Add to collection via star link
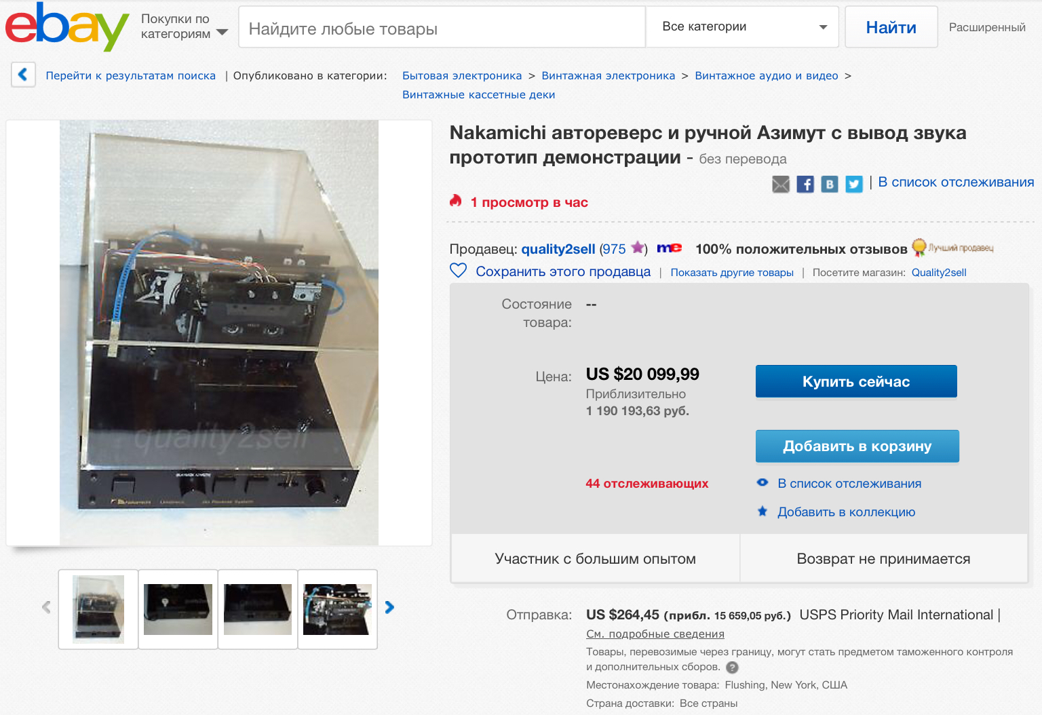Image resolution: width=1042 pixels, height=715 pixels. pos(847,512)
